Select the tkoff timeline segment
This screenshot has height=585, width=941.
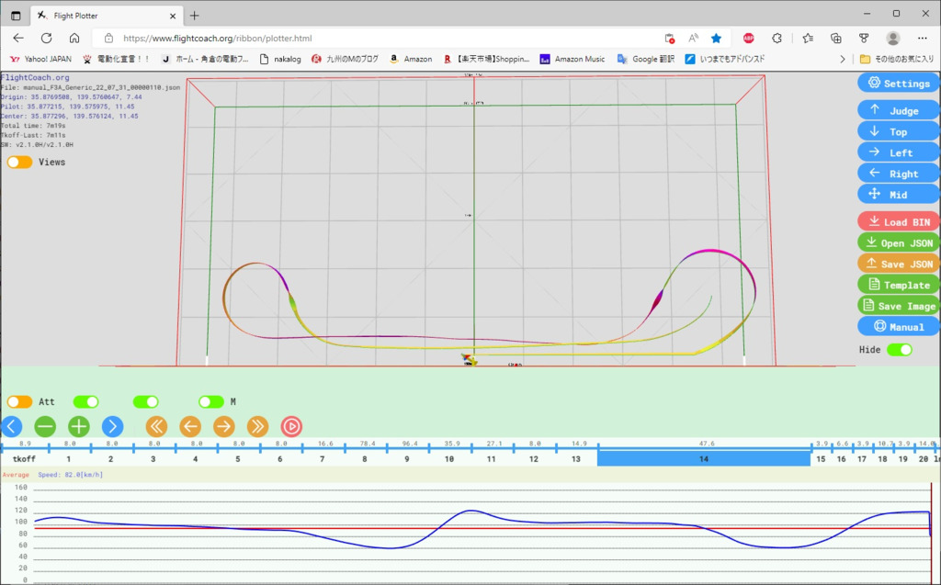[x=24, y=458]
